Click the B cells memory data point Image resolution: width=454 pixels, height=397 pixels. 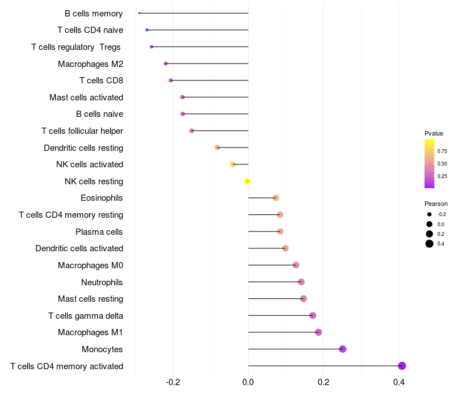(x=139, y=13)
